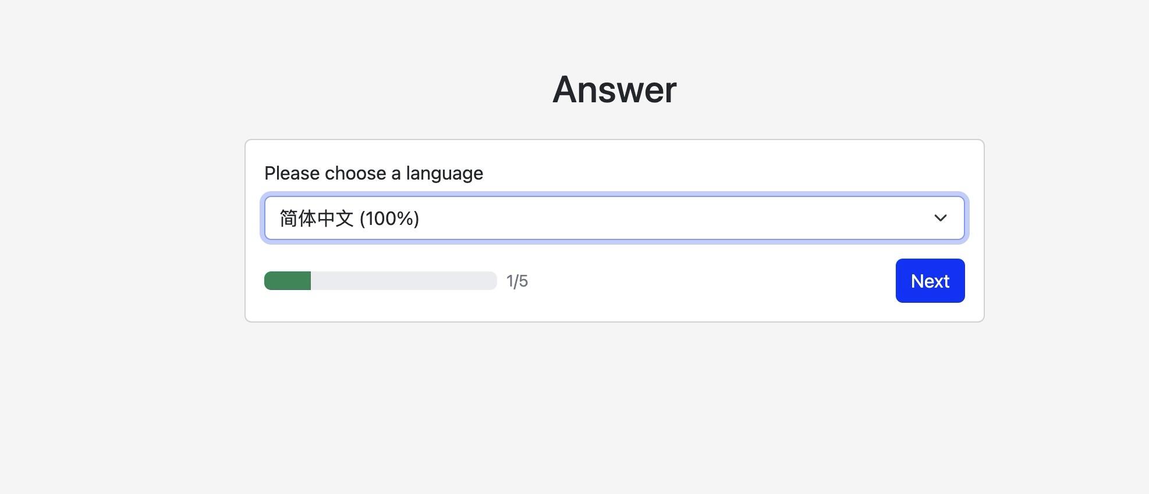1149x494 pixels.
Task: Click the word "Please" in the prompt label
Action: [292, 173]
